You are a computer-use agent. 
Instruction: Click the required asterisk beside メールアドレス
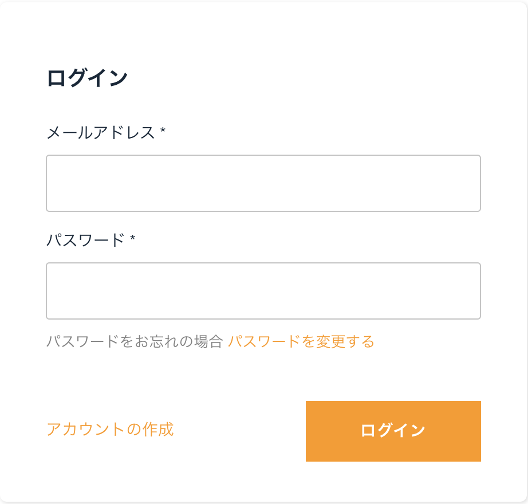coord(163,131)
